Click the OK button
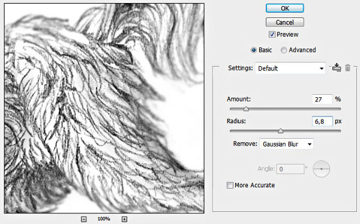The height and width of the screenshot is (224, 360). pos(284,8)
